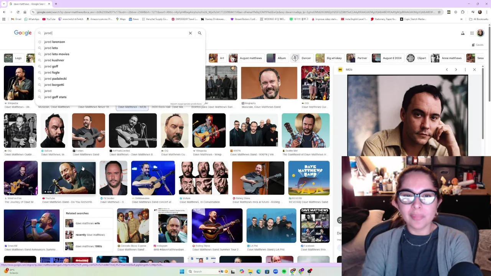Click the 'Clipart' filter chip
This screenshot has width=491, height=276.
tap(417, 58)
